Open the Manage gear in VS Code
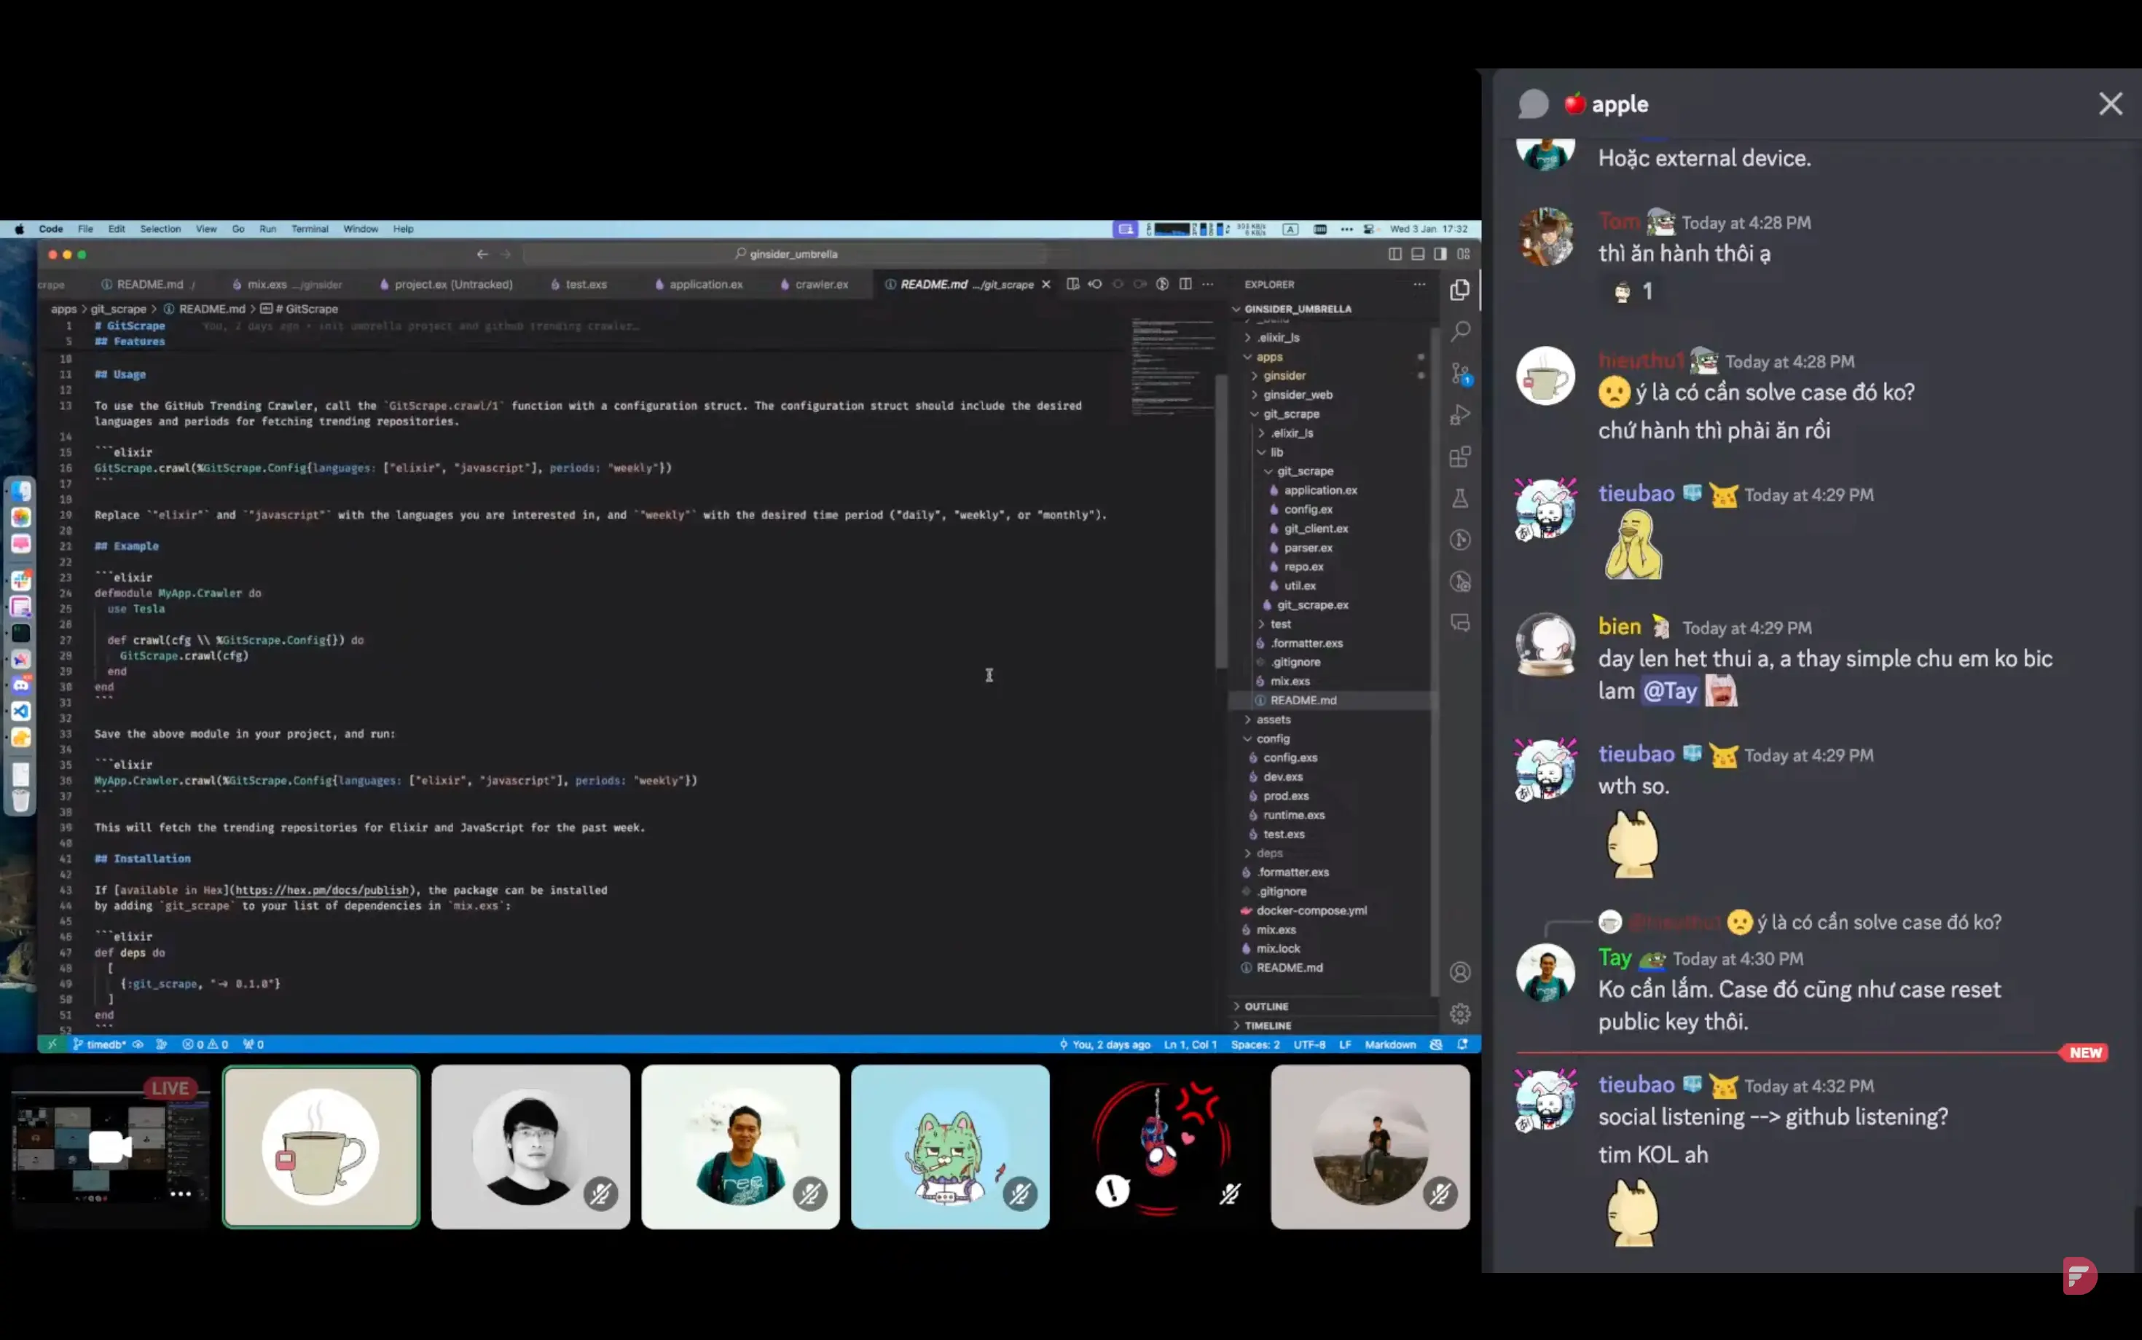Viewport: 2142px width, 1340px height. 1459,1013
